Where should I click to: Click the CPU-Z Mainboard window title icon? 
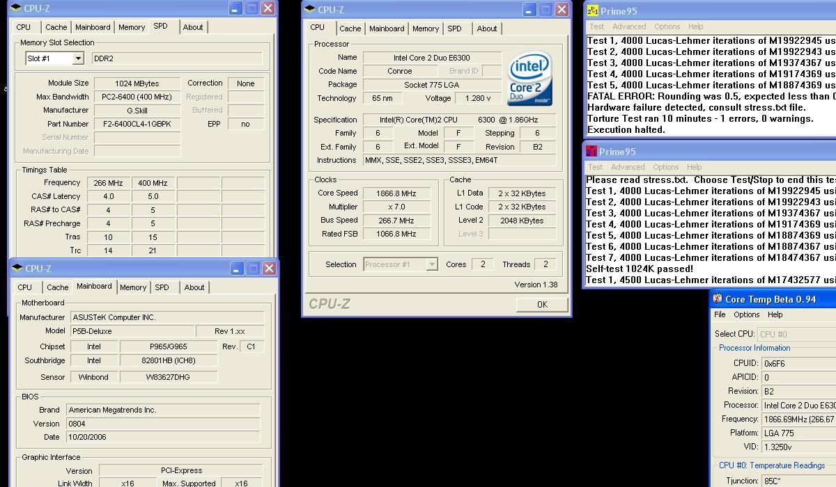(17, 268)
